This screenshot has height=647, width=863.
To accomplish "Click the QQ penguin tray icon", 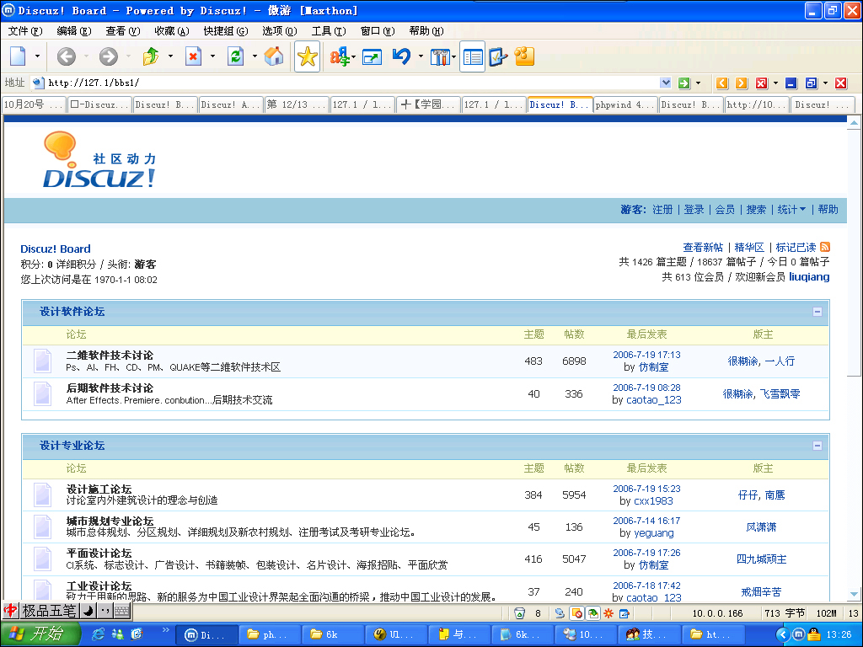I will (814, 634).
